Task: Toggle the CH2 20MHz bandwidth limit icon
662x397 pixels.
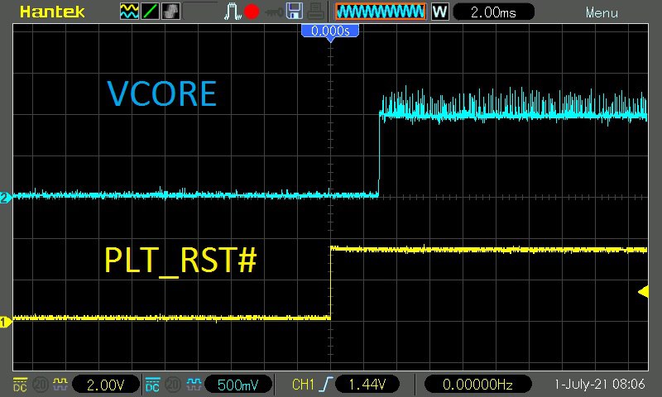Action: [x=173, y=385]
